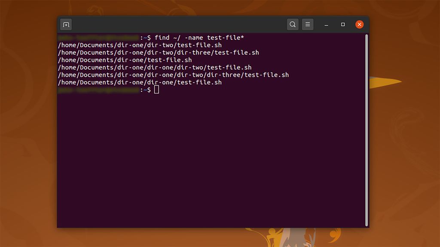Click the magnifying glass icon

click(x=293, y=24)
